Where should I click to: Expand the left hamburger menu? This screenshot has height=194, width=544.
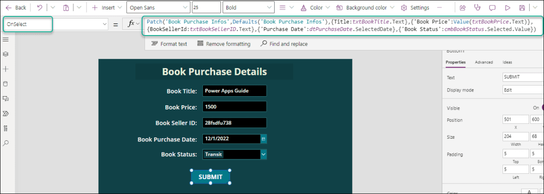click(x=5, y=39)
